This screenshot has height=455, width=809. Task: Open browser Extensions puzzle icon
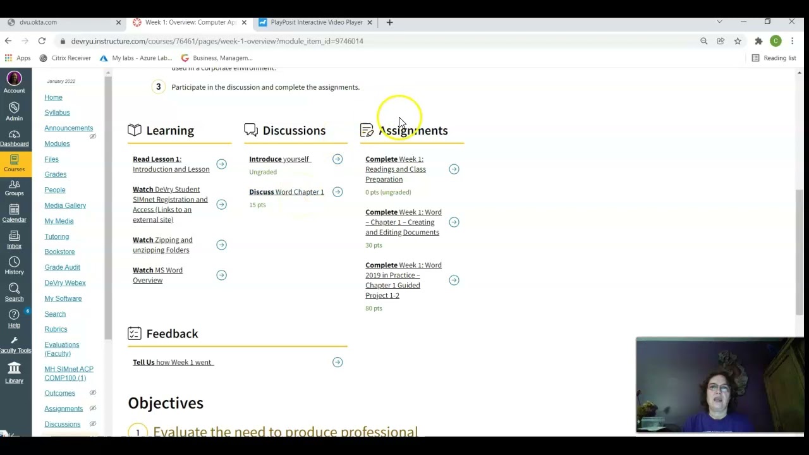[758, 41]
